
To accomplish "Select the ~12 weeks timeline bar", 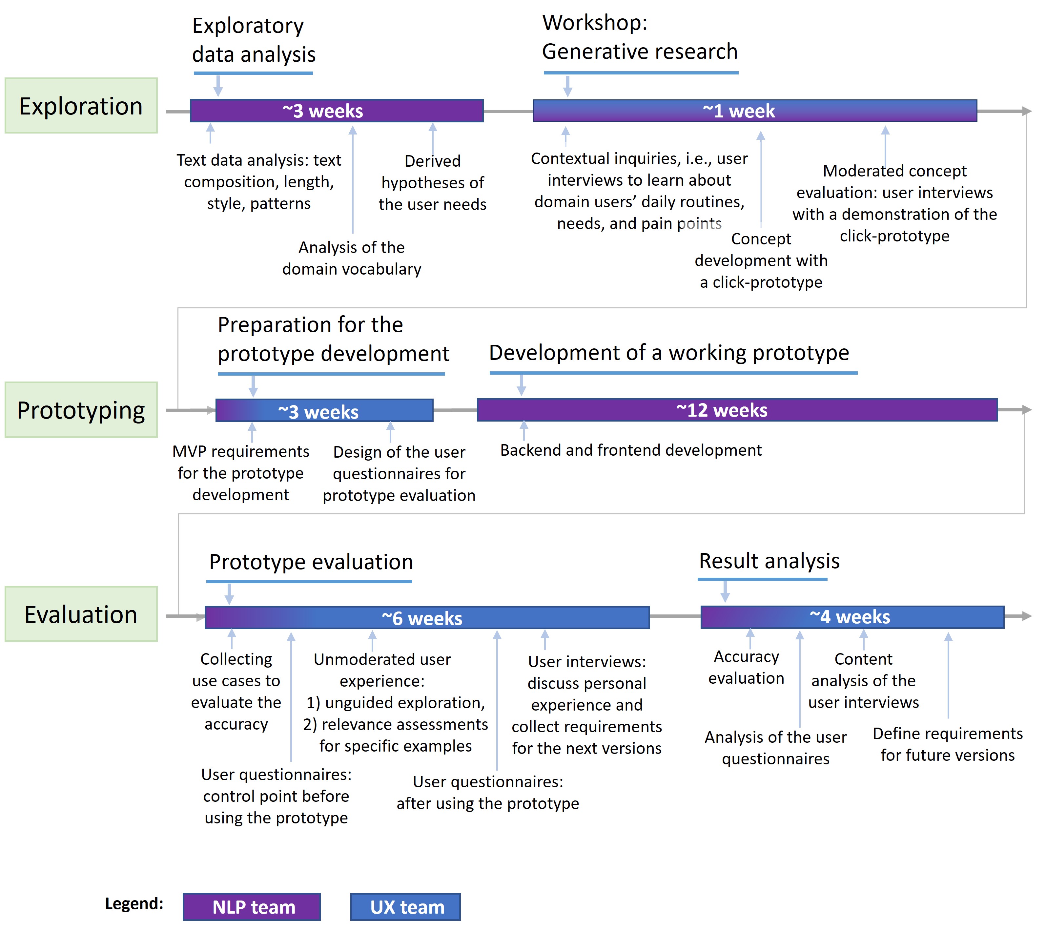I will click(x=737, y=410).
